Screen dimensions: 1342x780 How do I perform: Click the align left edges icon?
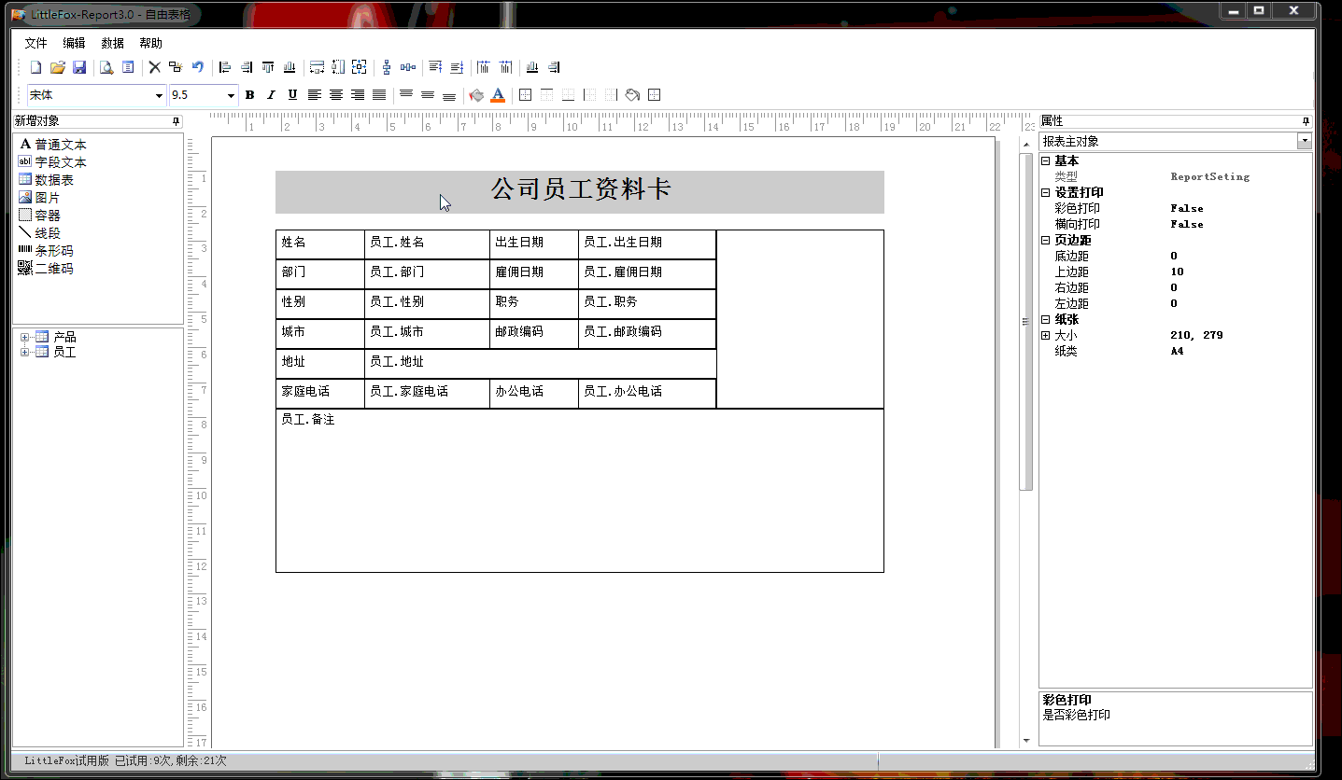coord(225,67)
